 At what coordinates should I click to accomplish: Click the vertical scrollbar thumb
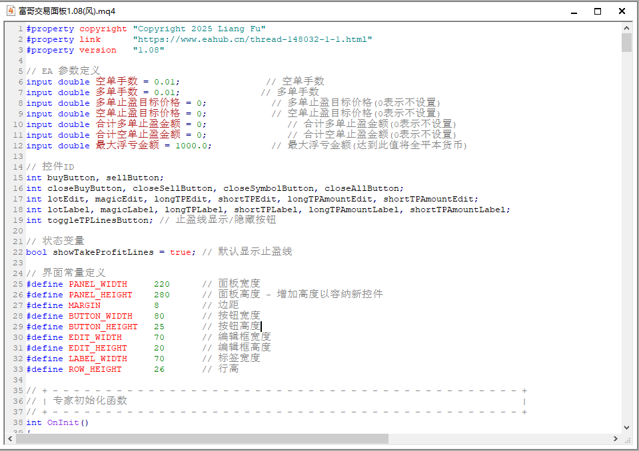(x=627, y=43)
